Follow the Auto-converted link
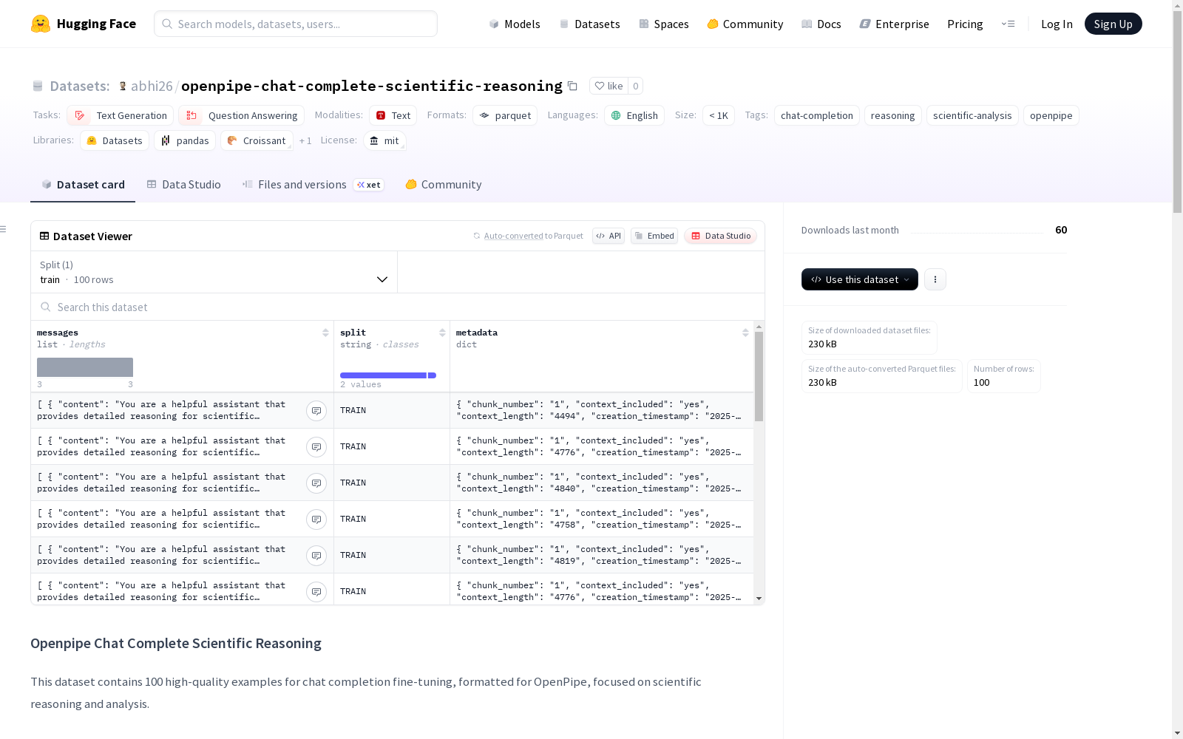The image size is (1183, 739). click(x=514, y=236)
